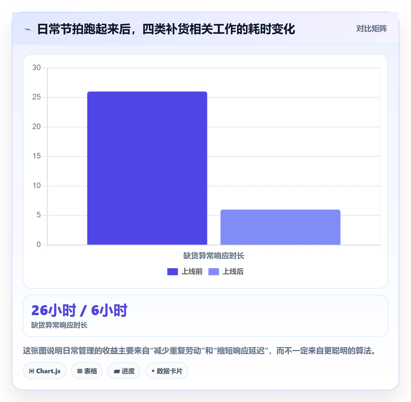Click the 缺货异常响应时长 caption under the metric
Viewport: 411px width, 402px height.
(x=59, y=325)
